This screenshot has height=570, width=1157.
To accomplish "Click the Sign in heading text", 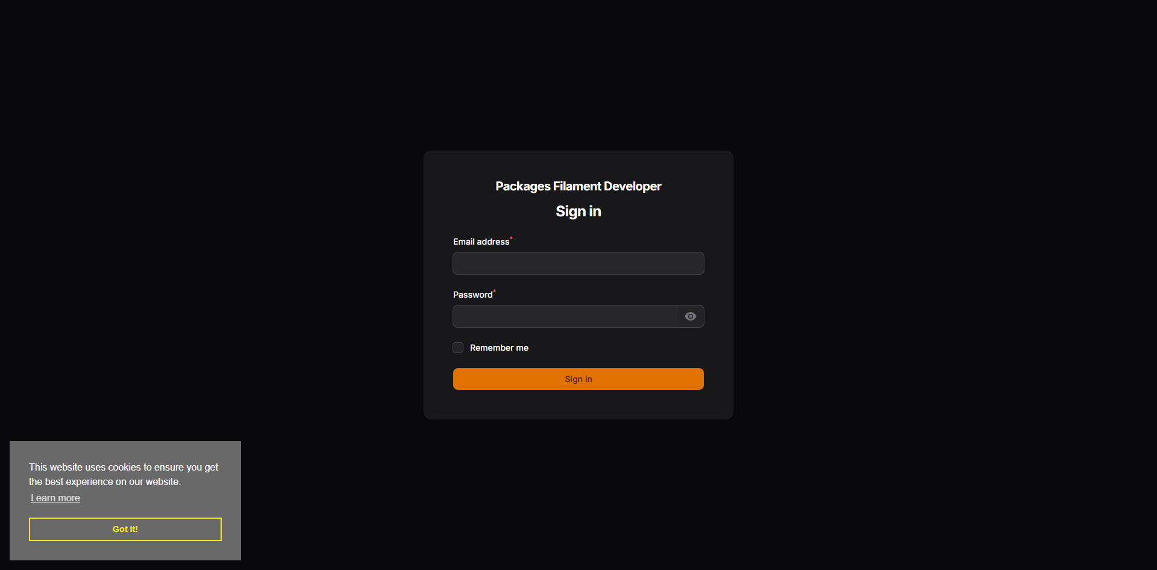I will (578, 211).
